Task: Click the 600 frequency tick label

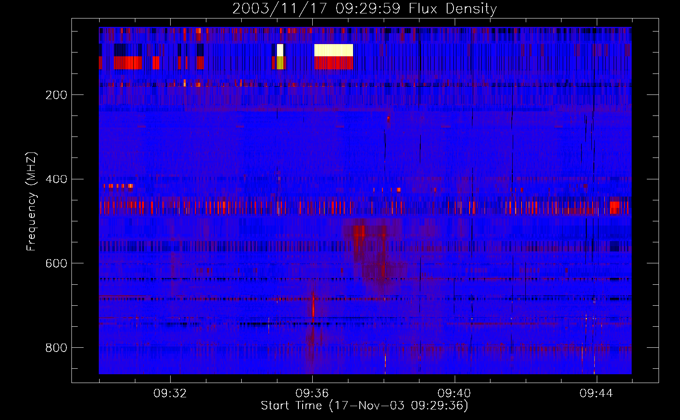Action: coord(56,263)
